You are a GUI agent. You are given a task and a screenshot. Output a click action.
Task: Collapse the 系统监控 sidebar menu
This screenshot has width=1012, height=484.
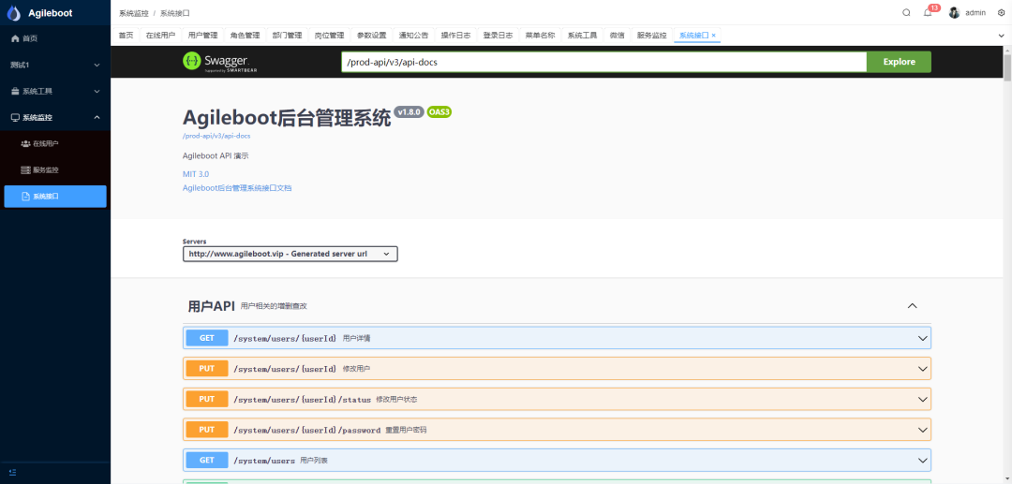[x=54, y=118]
